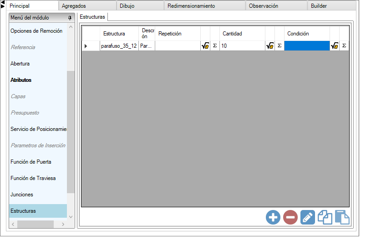
Task: Click the blue pencil edit button
Action: pos(308,217)
